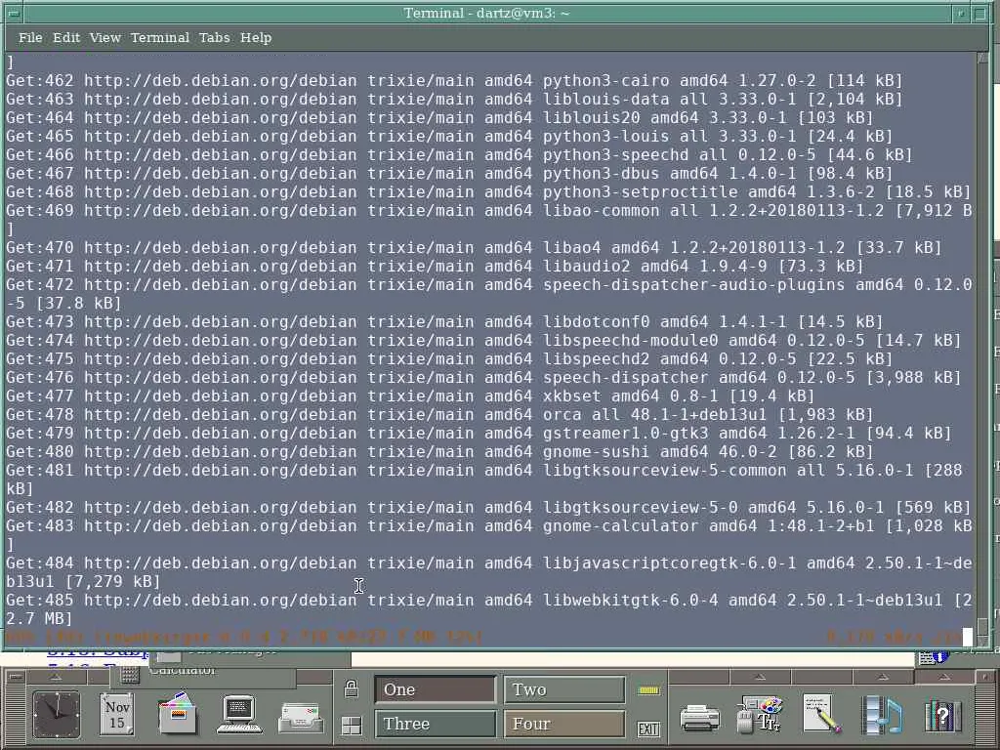Open the calendar showing Nov 15
Screen dimensions: 1000x750
(x=117, y=714)
